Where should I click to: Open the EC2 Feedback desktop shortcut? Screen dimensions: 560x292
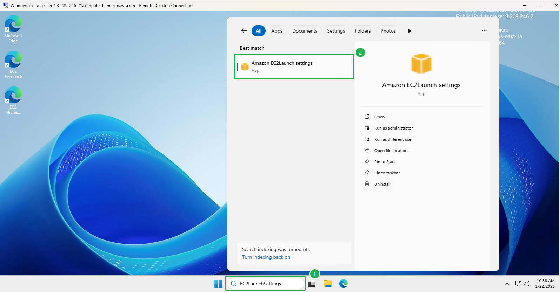tap(13, 65)
